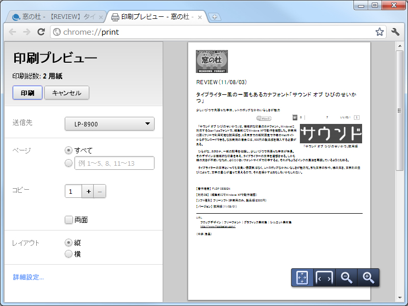Image resolution: width=408 pixels, height=306 pixels.
Task: Zoom into the print preview
Action: [x=368, y=277]
